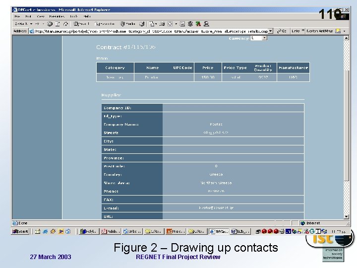
Task: Go to the Home page icon
Action: [65, 24]
